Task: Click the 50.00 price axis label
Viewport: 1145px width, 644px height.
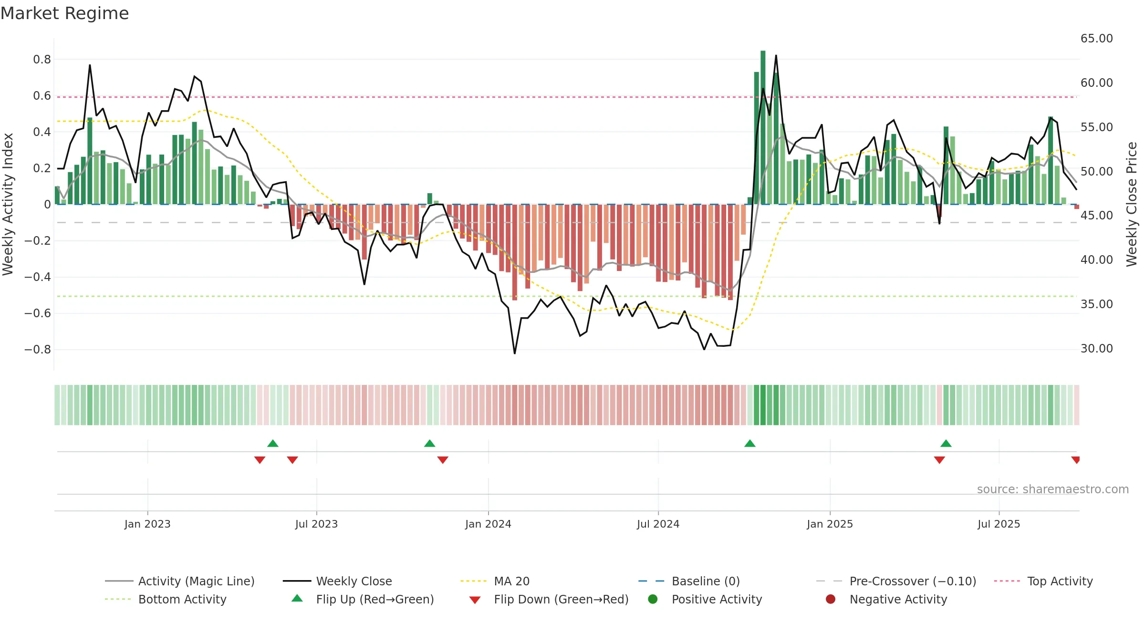Action: pyautogui.click(x=1096, y=172)
